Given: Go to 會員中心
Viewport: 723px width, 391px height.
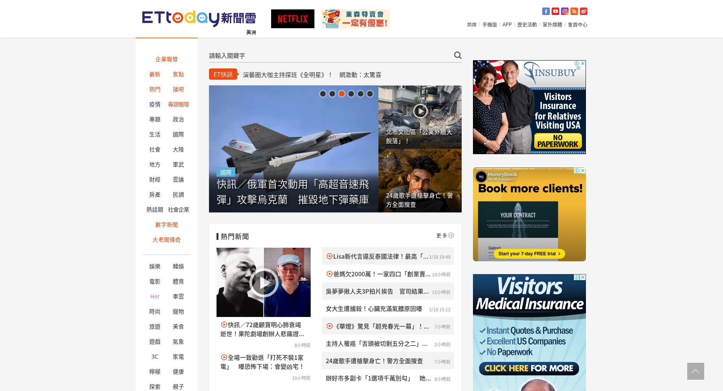Looking at the screenshot, I should [578, 25].
